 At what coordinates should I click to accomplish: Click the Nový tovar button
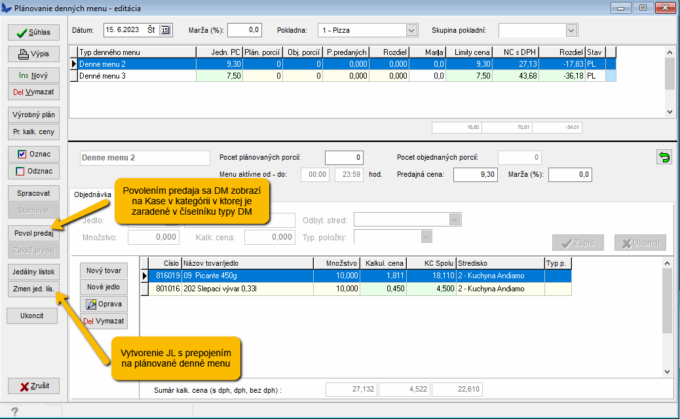104,270
